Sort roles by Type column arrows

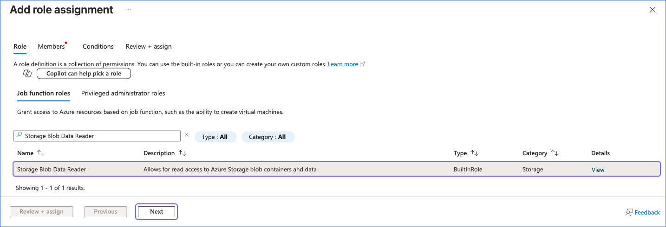(x=474, y=153)
